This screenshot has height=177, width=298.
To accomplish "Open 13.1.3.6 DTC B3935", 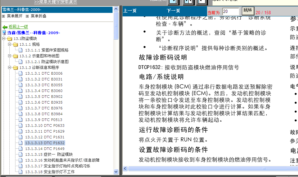I will coord(44,102).
